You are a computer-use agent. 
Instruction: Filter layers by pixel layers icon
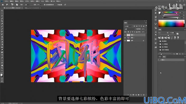coord(134,26)
